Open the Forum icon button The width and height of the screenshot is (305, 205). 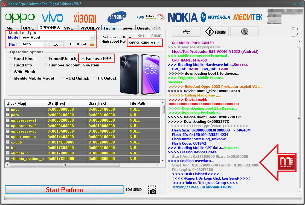pyautogui.click(x=216, y=31)
